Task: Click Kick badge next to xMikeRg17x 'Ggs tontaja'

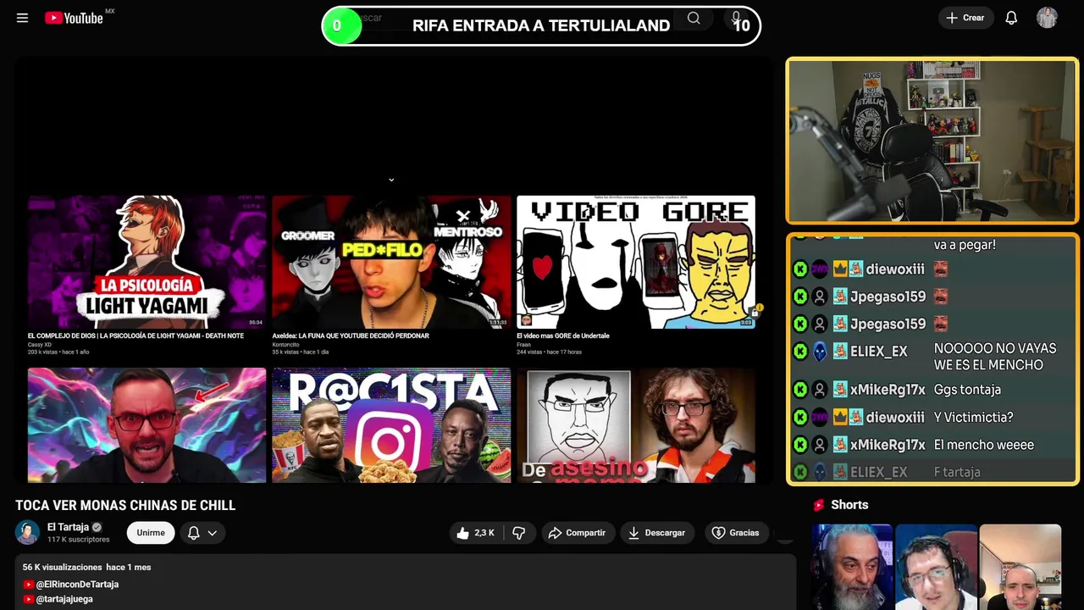Action: (800, 390)
